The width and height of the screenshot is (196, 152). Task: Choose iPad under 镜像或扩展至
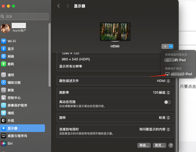(179, 74)
